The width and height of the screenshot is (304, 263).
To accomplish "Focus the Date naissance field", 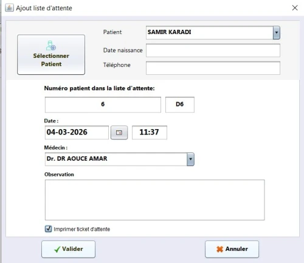I will click(213, 51).
